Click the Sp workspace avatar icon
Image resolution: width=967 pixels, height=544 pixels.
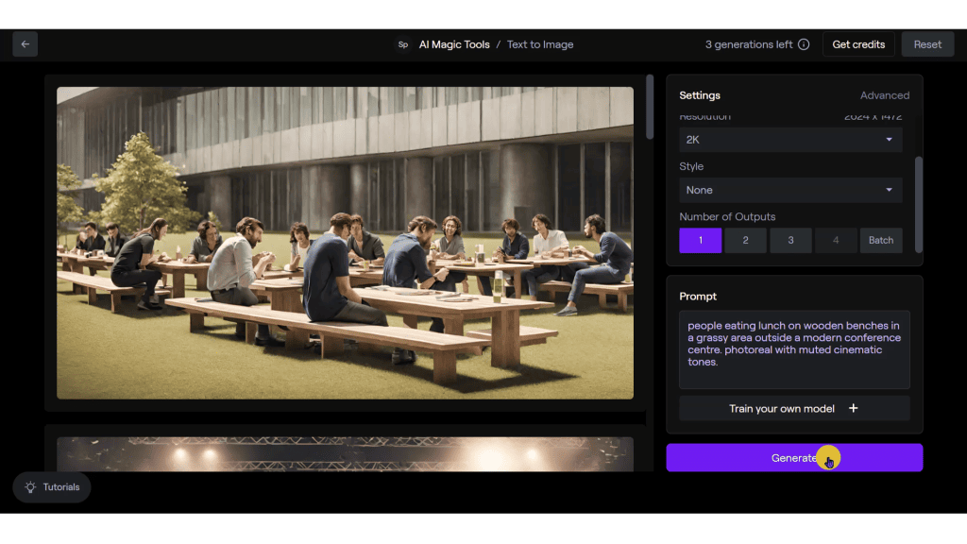[x=403, y=44]
